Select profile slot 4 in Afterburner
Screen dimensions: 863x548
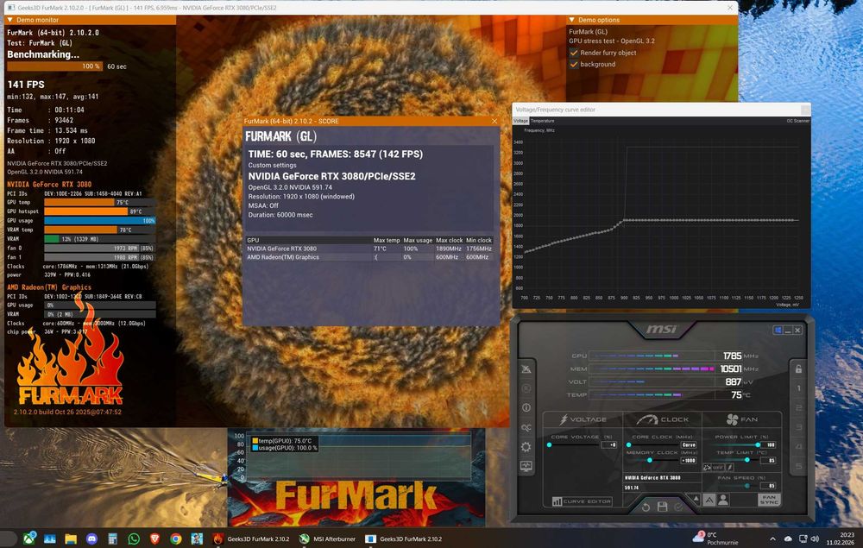click(x=798, y=447)
